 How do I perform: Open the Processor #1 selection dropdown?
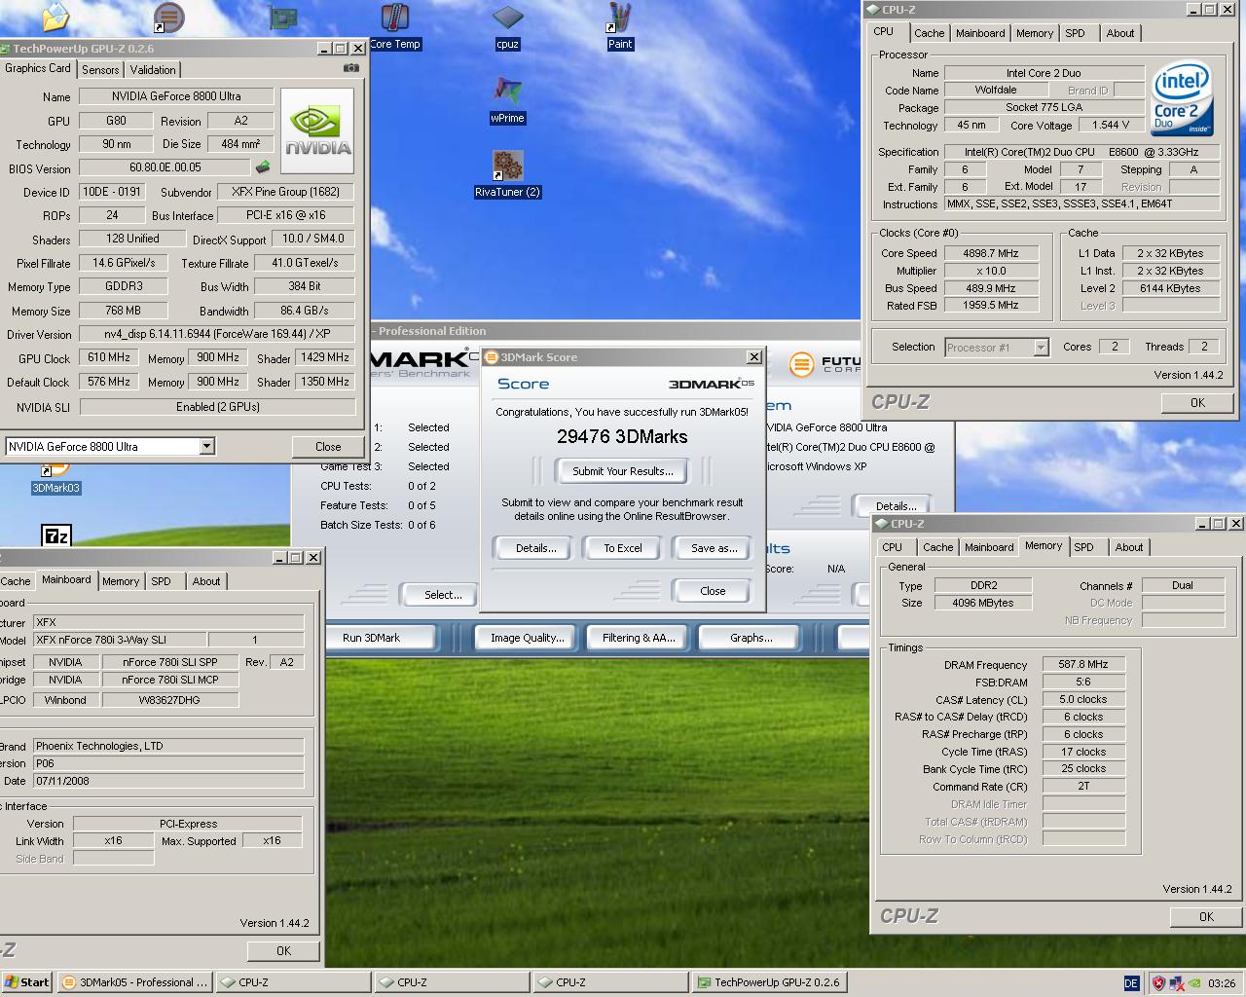coord(1041,348)
